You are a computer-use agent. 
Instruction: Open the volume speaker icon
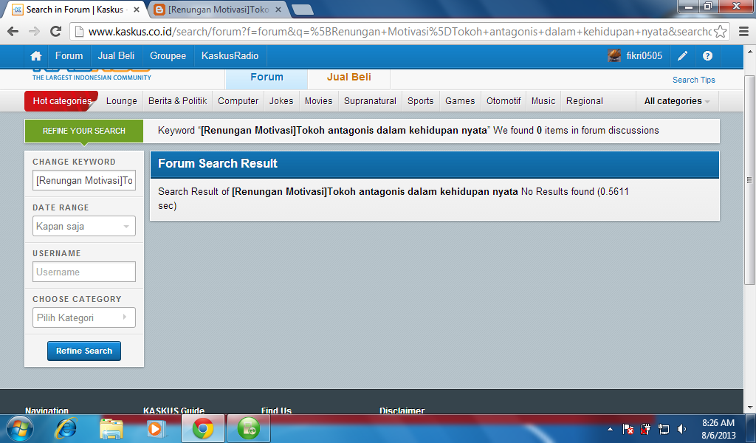point(681,429)
